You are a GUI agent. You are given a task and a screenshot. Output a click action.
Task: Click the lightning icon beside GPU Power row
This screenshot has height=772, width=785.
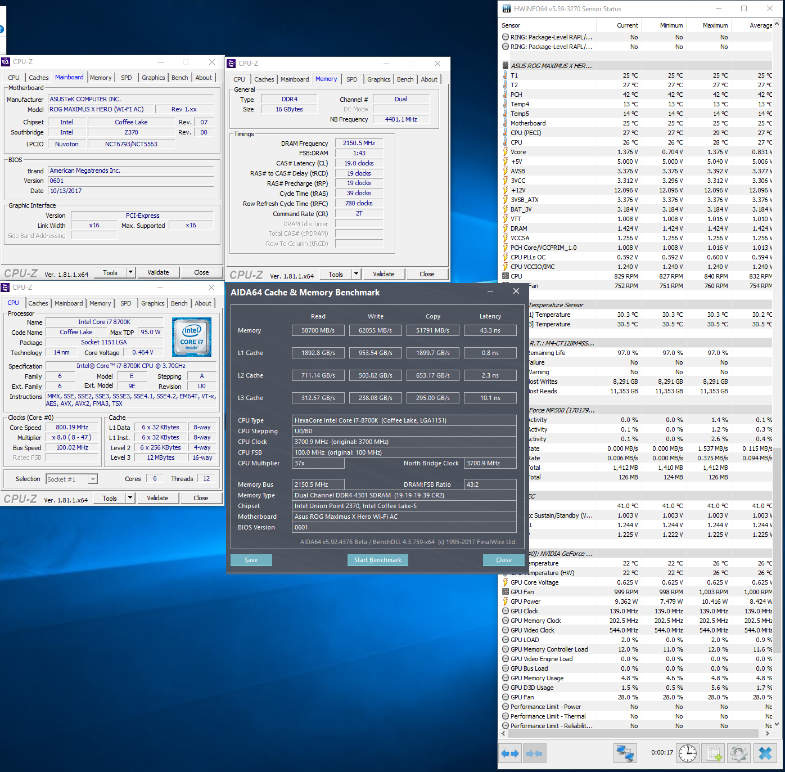(x=506, y=602)
